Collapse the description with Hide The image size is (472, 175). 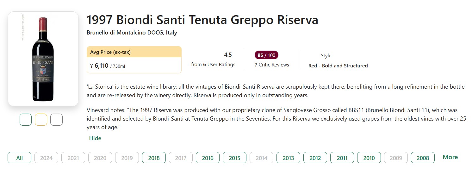pyautogui.click(x=95, y=138)
